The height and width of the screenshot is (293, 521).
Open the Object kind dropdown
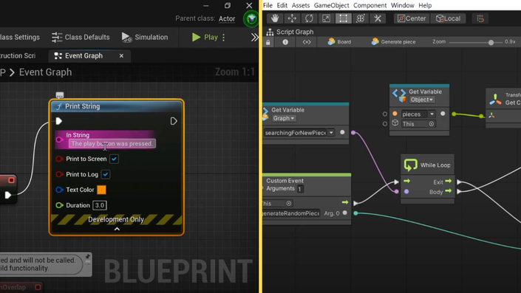point(421,100)
